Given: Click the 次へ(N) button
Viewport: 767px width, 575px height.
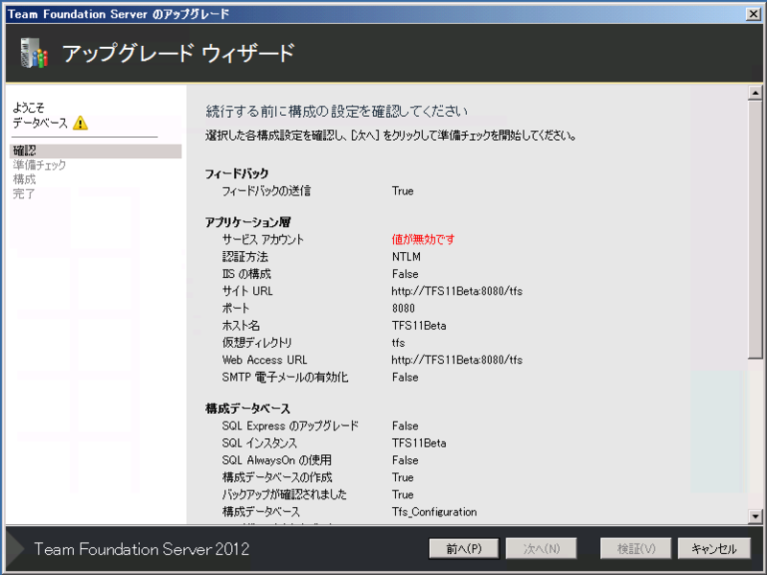Looking at the screenshot, I should pyautogui.click(x=541, y=548).
